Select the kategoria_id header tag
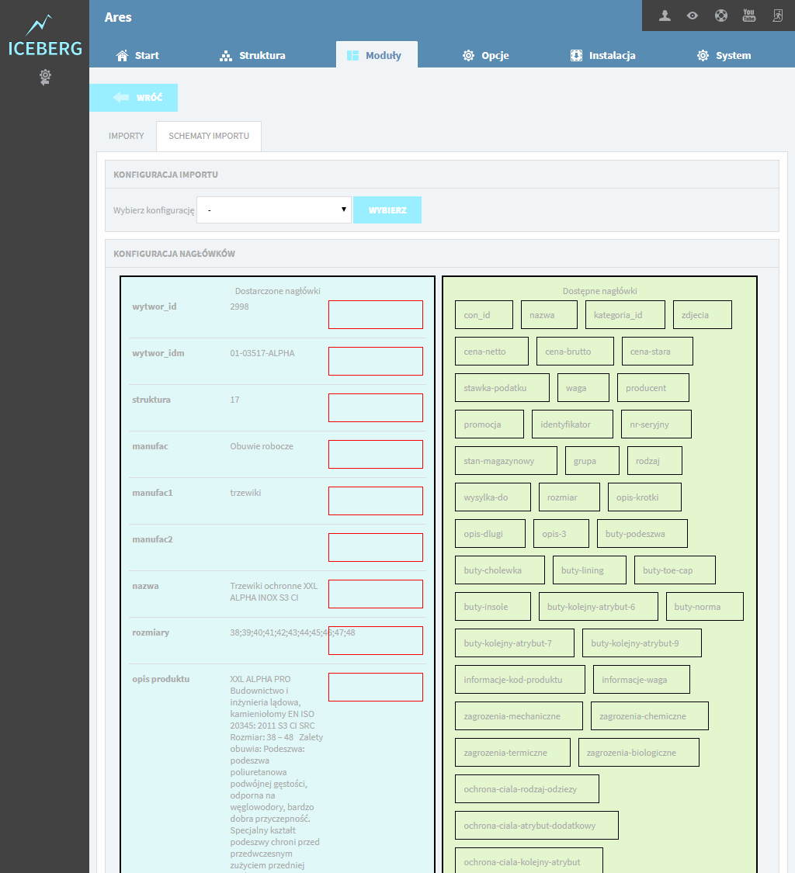 [625, 314]
